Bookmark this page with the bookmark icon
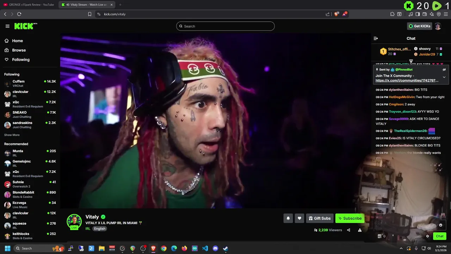 [x=89, y=14]
